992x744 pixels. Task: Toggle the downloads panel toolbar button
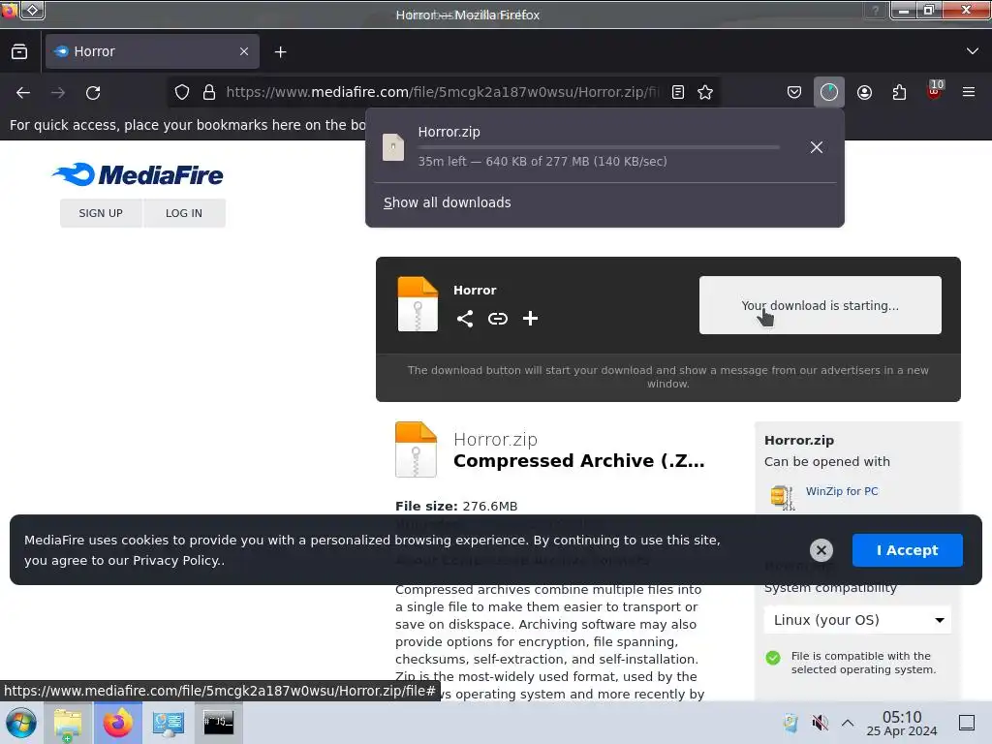(829, 92)
